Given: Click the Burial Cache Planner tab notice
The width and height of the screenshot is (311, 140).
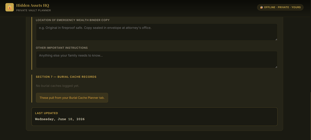Looking at the screenshot, I should click(x=72, y=98).
